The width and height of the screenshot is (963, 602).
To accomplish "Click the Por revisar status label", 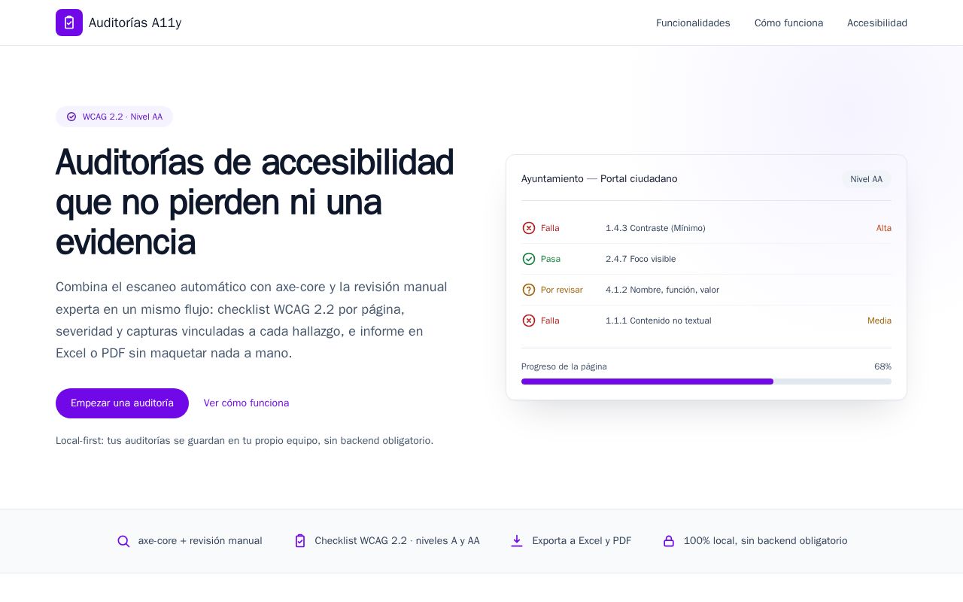I will click(x=562, y=290).
